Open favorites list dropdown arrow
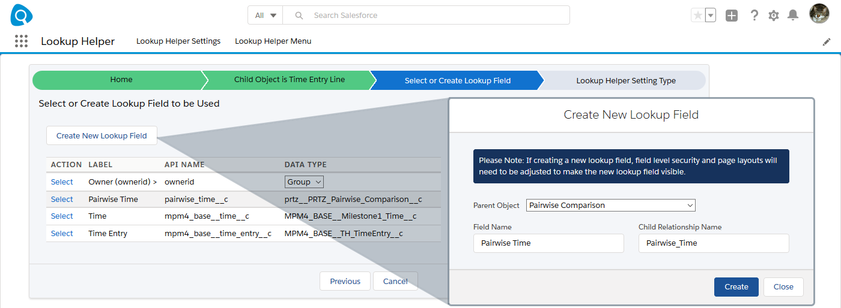The width and height of the screenshot is (841, 308). point(710,16)
